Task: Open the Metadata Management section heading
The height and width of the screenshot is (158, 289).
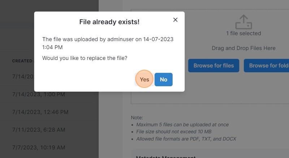Action: click(166, 157)
